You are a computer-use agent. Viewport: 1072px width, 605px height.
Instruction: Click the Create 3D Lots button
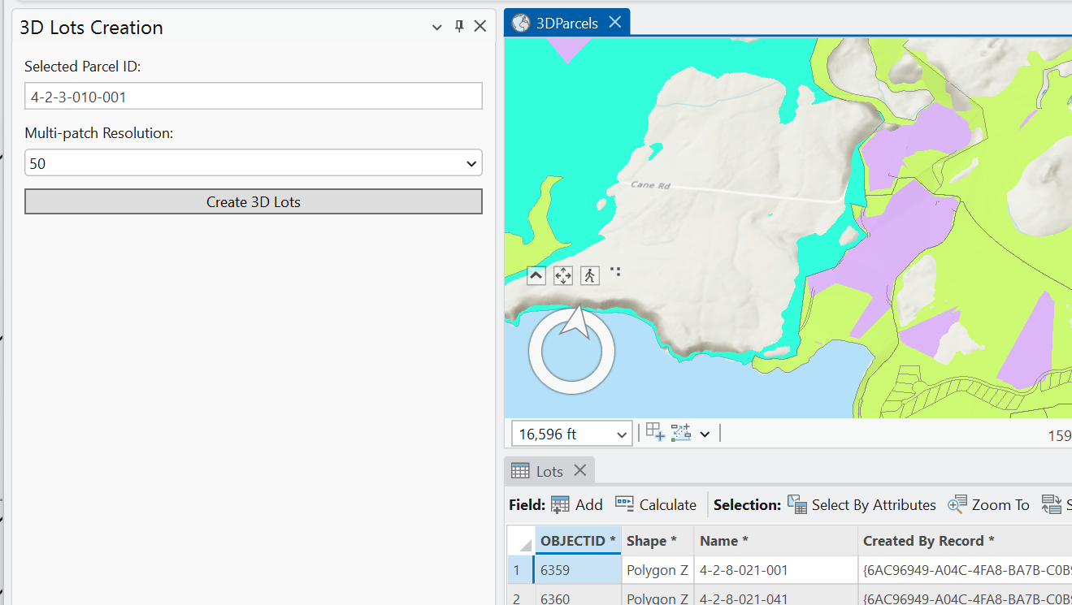[x=254, y=201]
